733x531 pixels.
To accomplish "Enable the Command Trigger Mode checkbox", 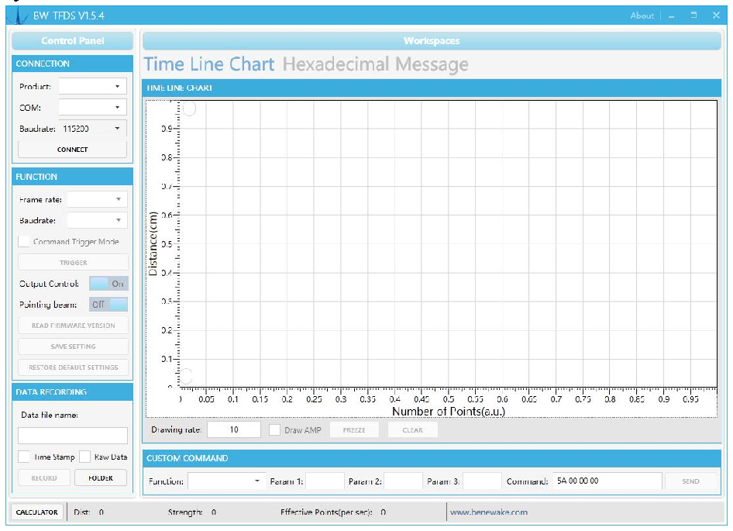I will (24, 241).
